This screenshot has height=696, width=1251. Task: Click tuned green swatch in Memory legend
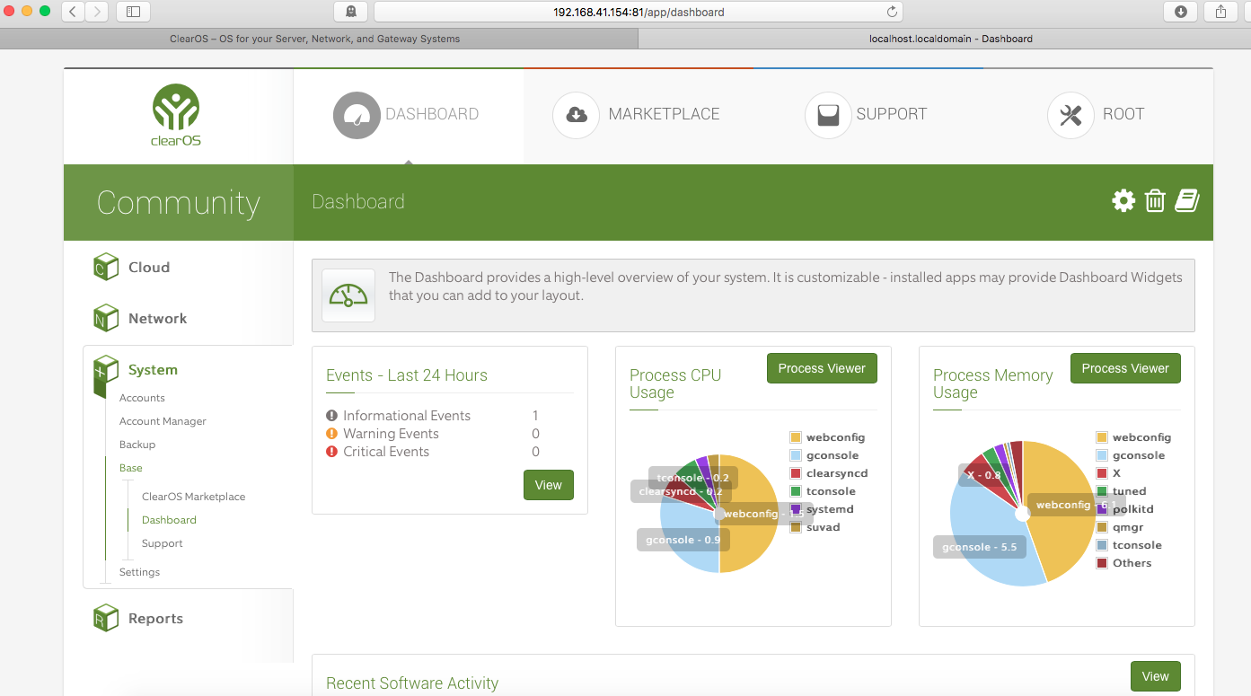1102,491
